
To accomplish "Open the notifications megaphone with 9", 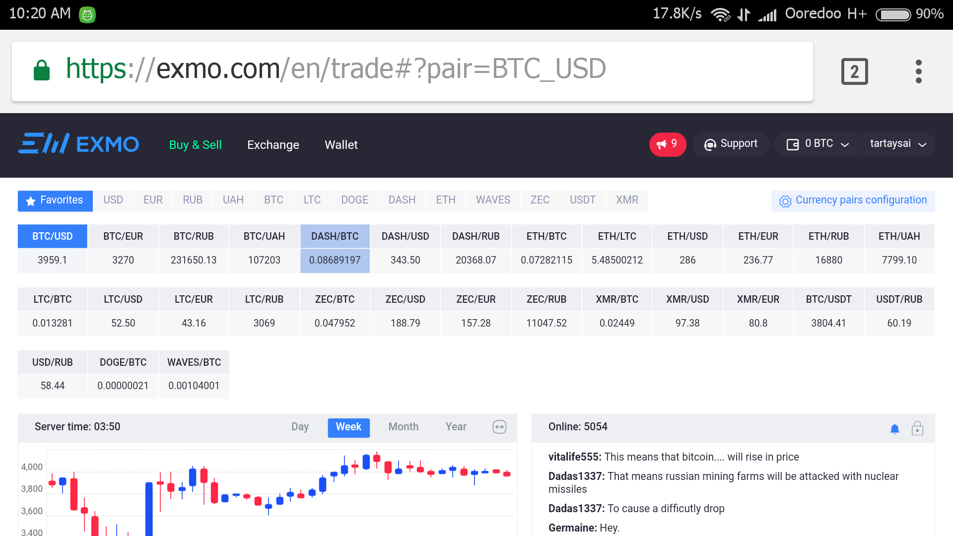I will [668, 144].
